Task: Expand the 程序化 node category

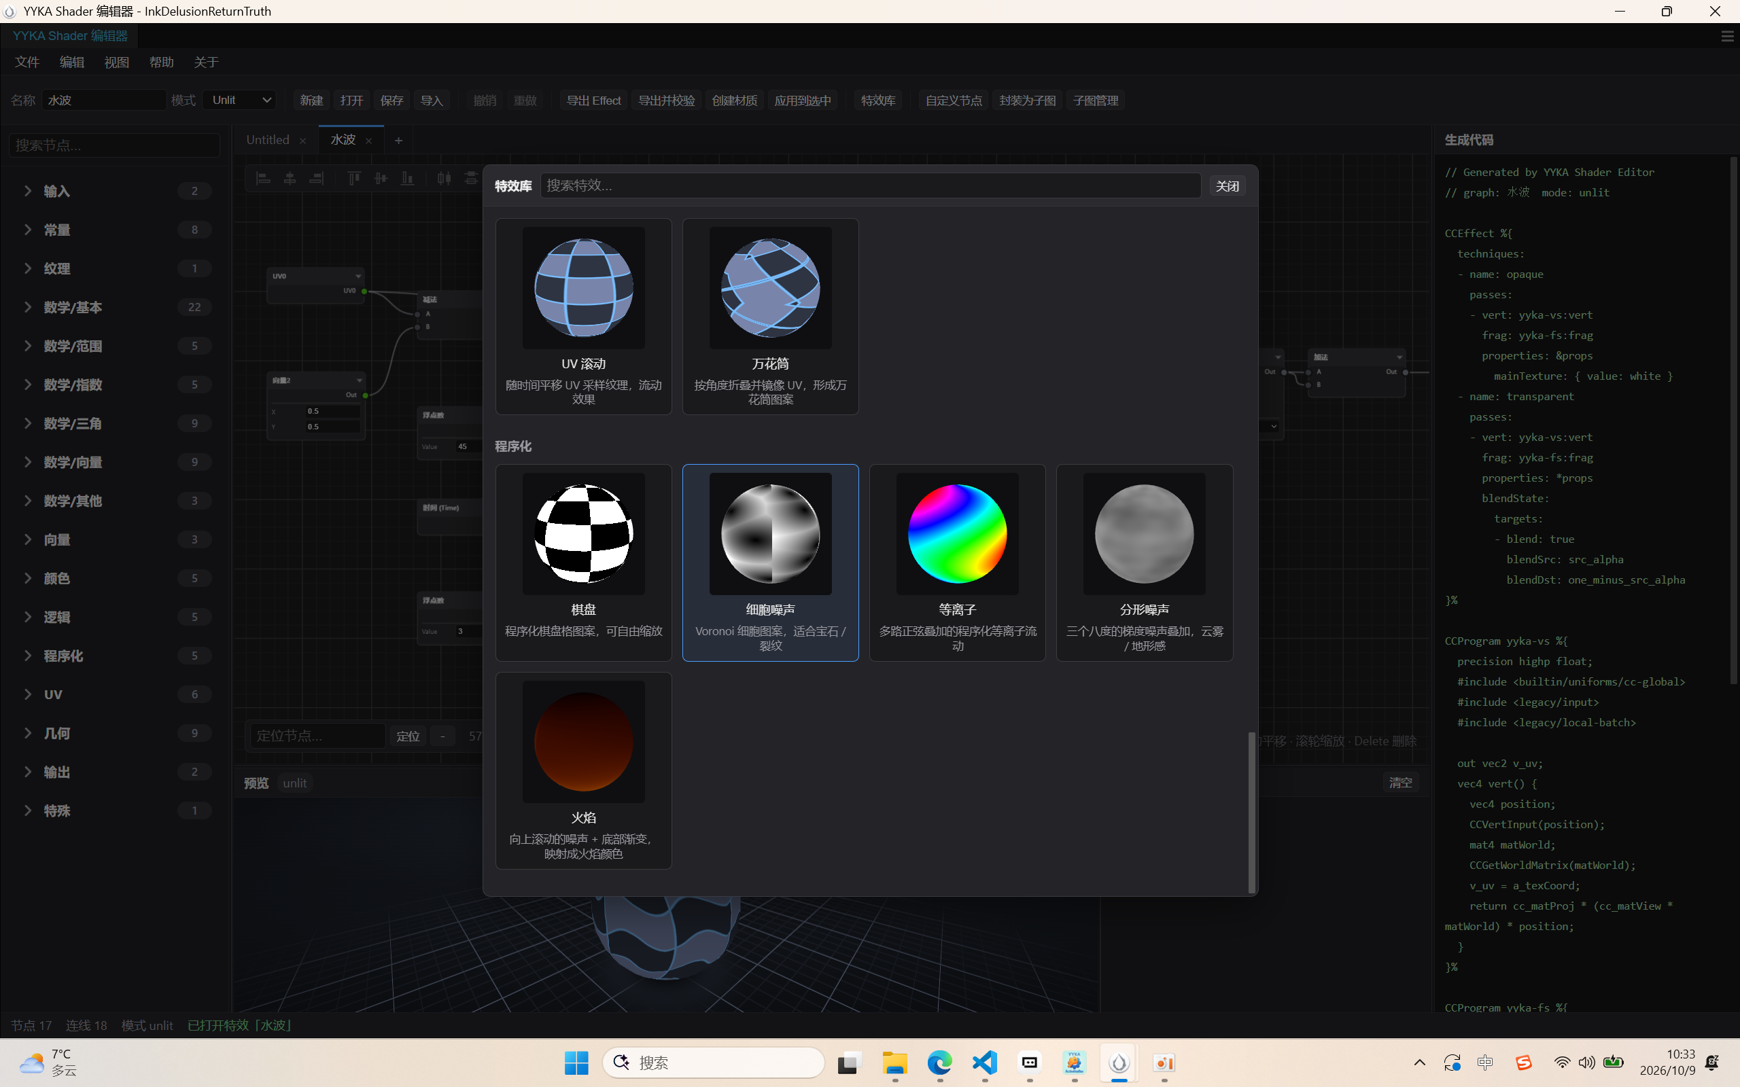Action: 115,656
